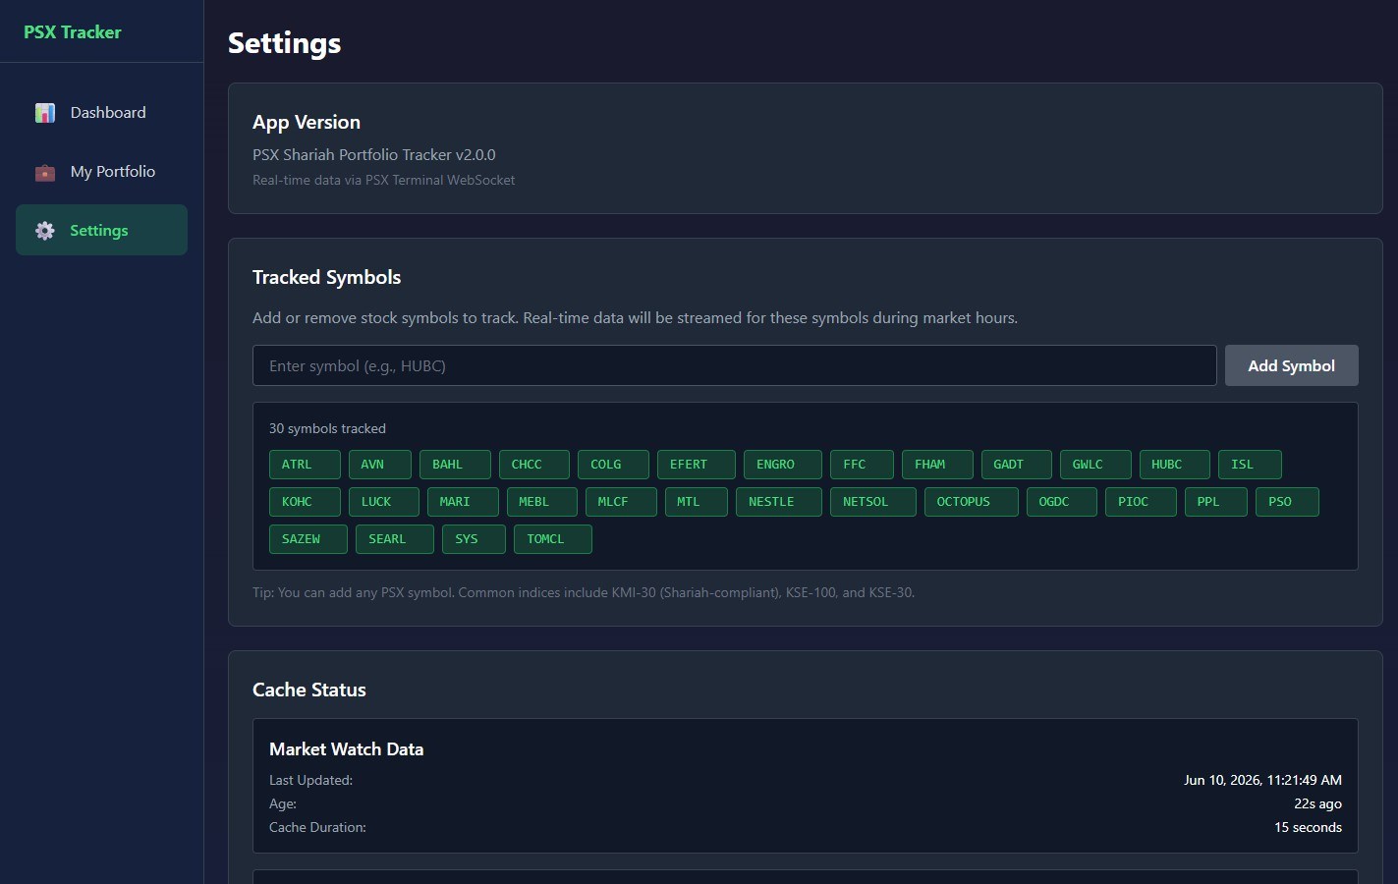This screenshot has height=884, width=1398.
Task: Click the tip text about PSX symbols
Action: pos(584,592)
